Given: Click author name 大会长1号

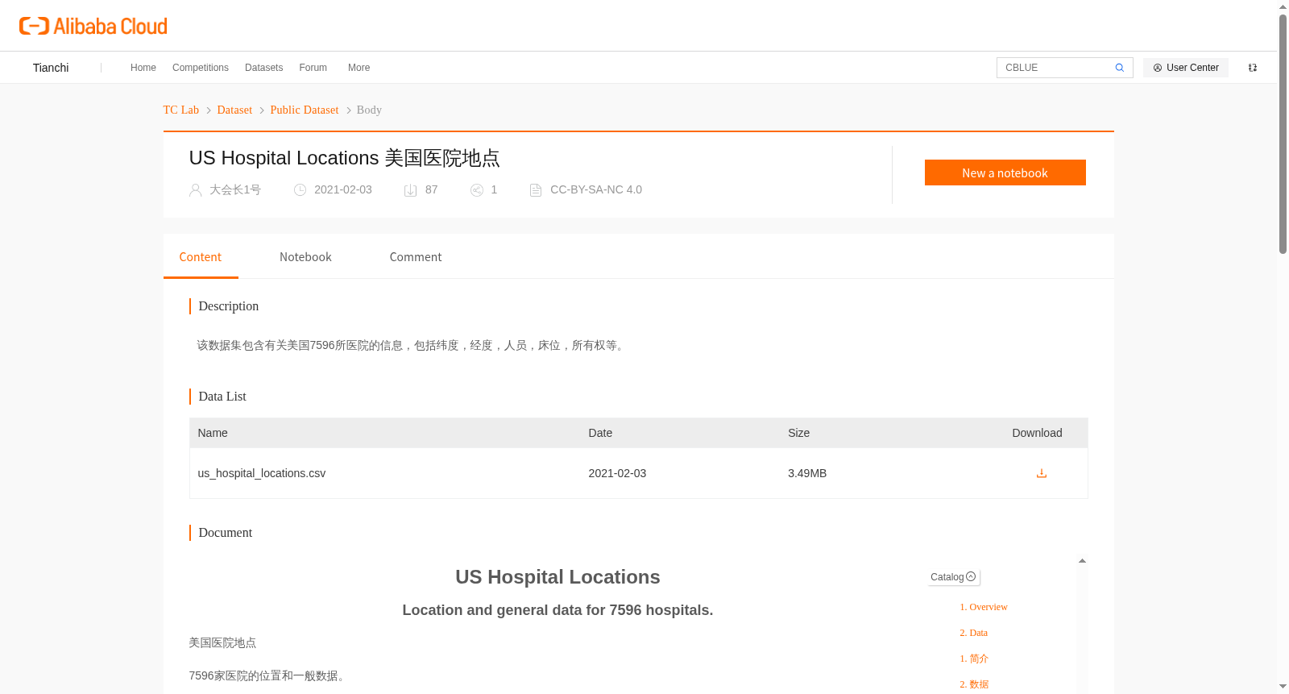Looking at the screenshot, I should (x=235, y=190).
